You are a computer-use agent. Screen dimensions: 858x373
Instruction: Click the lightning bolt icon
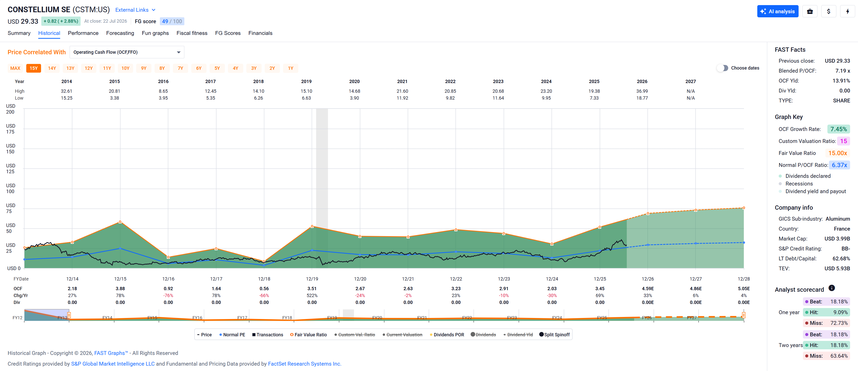847,11
